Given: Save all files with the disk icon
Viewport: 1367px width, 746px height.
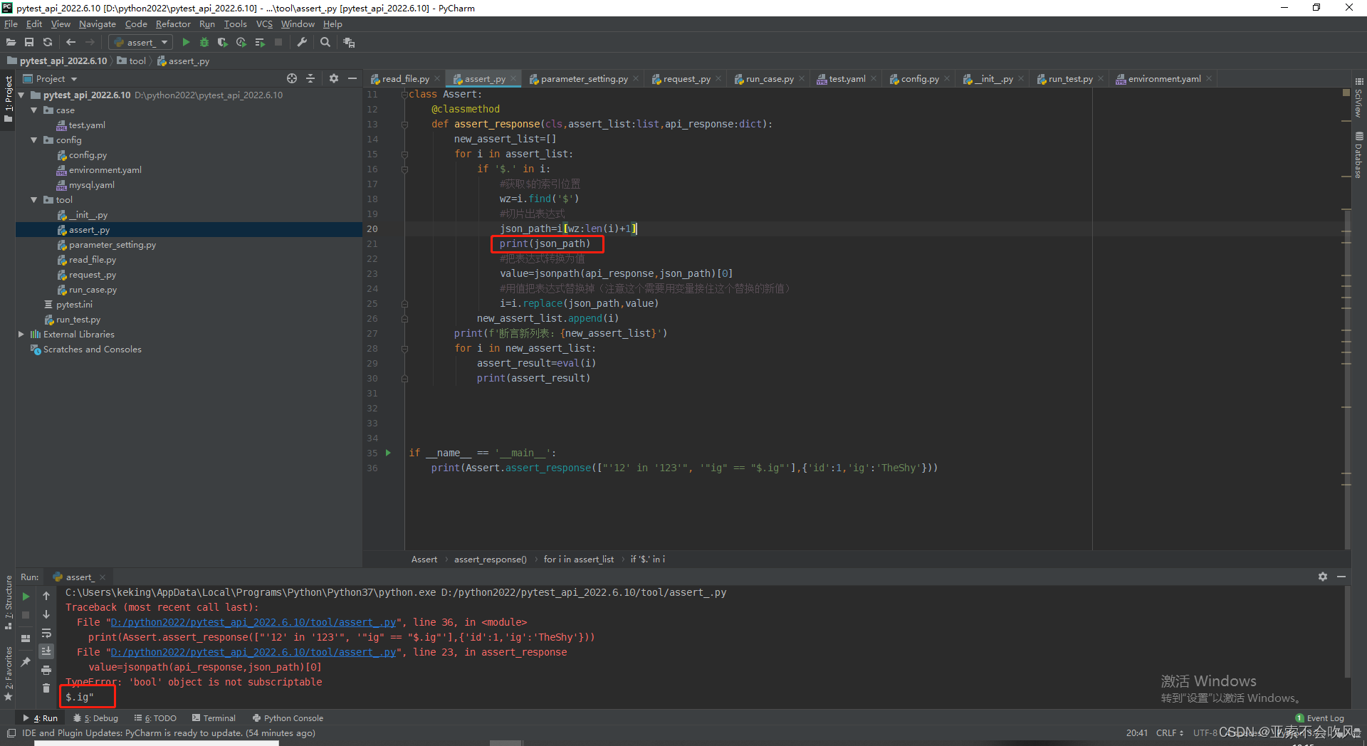Looking at the screenshot, I should (29, 43).
